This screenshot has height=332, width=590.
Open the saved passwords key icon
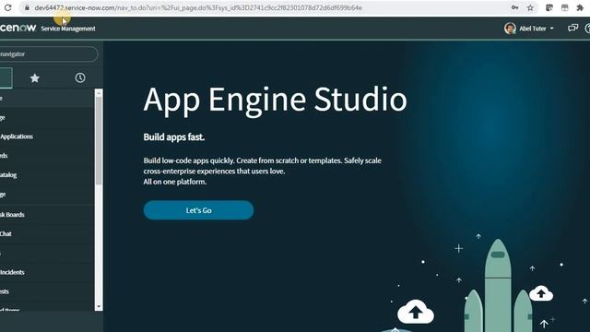[x=514, y=7]
